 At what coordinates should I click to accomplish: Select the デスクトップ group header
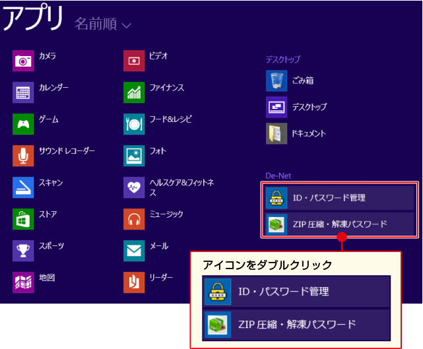click(x=283, y=59)
